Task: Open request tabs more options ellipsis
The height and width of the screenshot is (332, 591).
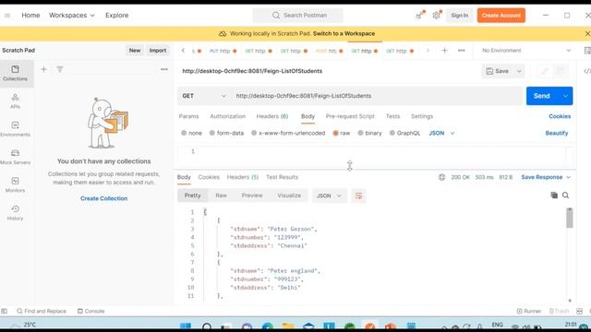Action: pyautogui.click(x=462, y=51)
